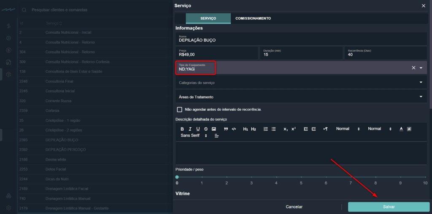The width and height of the screenshot is (432, 214).
Task: Toggle bold formatting in description editor
Action: [182, 129]
